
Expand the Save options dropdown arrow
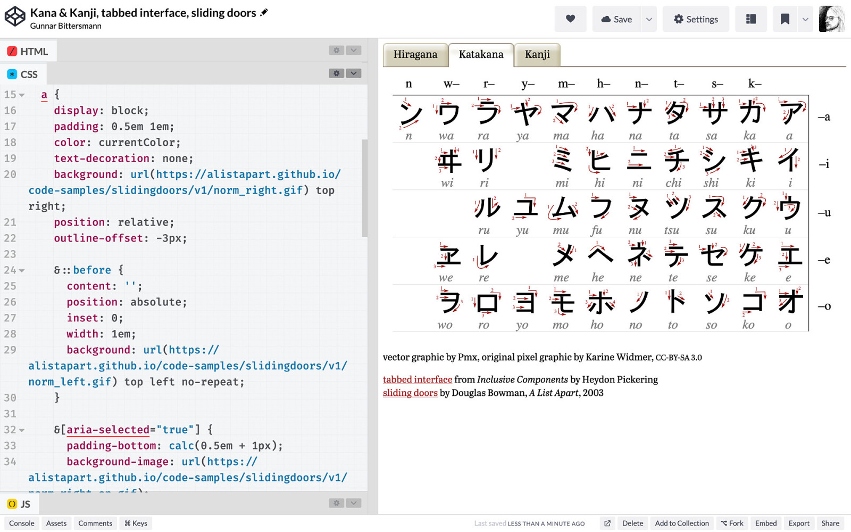(649, 19)
